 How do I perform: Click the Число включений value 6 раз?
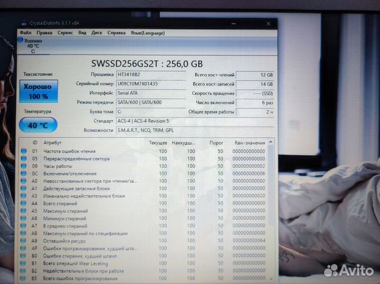tap(255, 103)
